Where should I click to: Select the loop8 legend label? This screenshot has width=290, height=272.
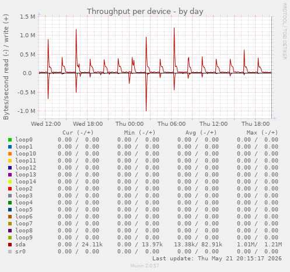coord(24,231)
